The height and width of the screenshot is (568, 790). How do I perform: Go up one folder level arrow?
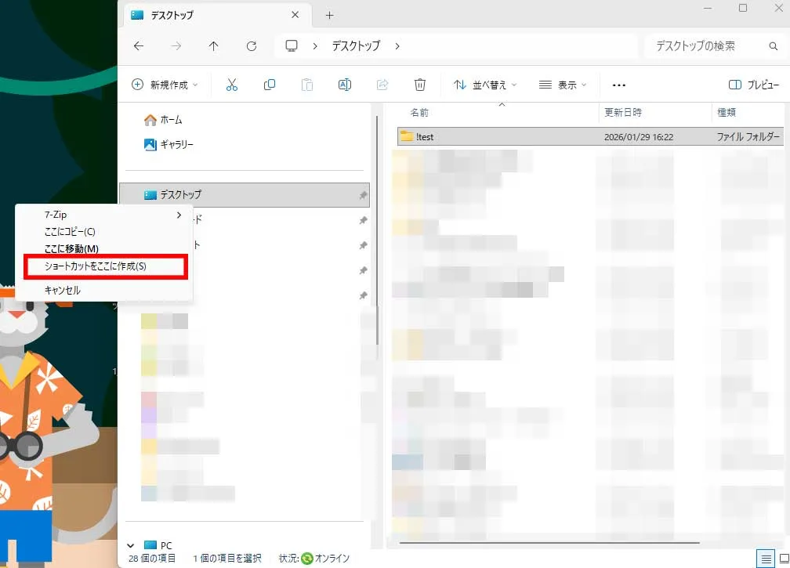pyautogui.click(x=213, y=46)
